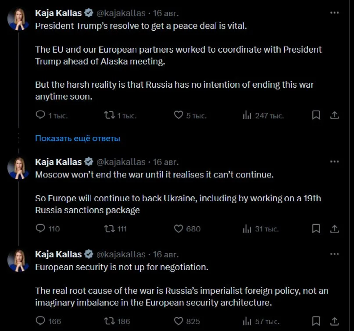The image size is (354, 331).
Task: Share the European security tweet
Action: 334,321
